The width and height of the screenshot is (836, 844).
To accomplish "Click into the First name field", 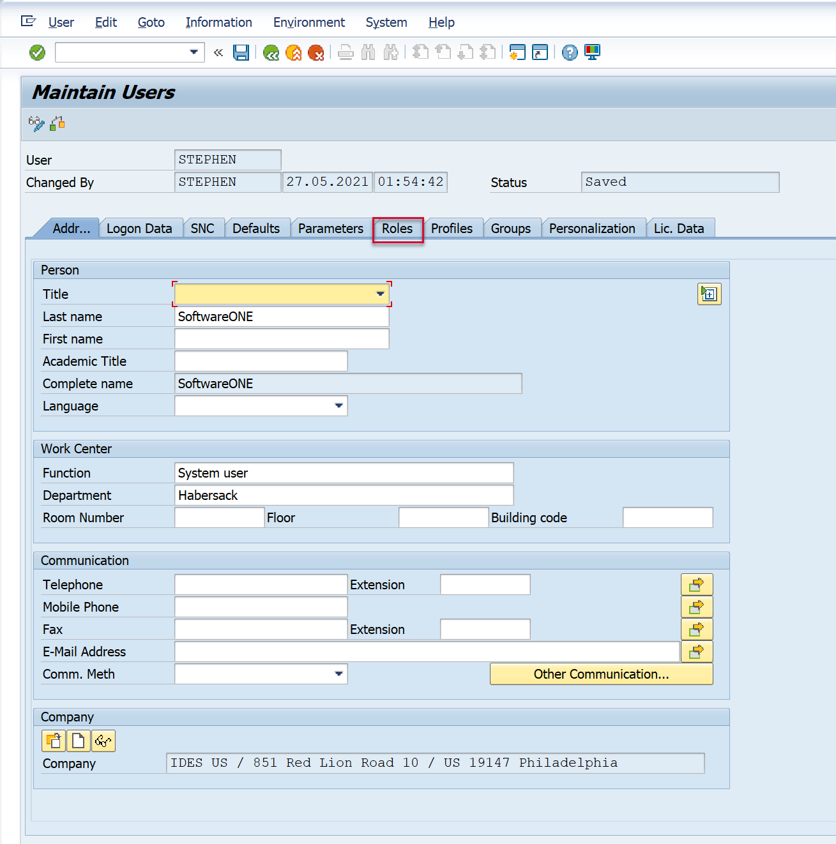I will click(282, 339).
